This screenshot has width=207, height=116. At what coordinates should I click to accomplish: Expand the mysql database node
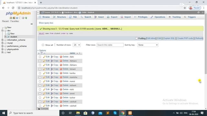click(2, 43)
